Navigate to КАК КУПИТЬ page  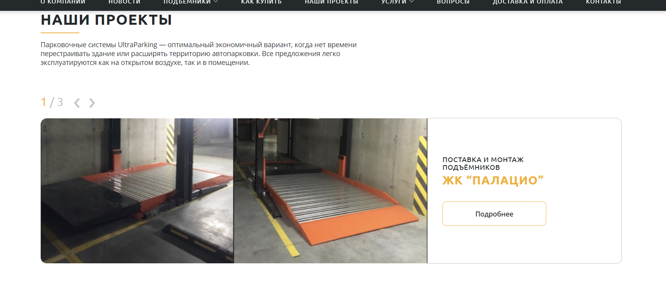(x=261, y=2)
